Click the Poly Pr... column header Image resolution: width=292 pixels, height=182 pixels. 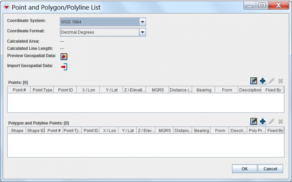click(x=257, y=131)
